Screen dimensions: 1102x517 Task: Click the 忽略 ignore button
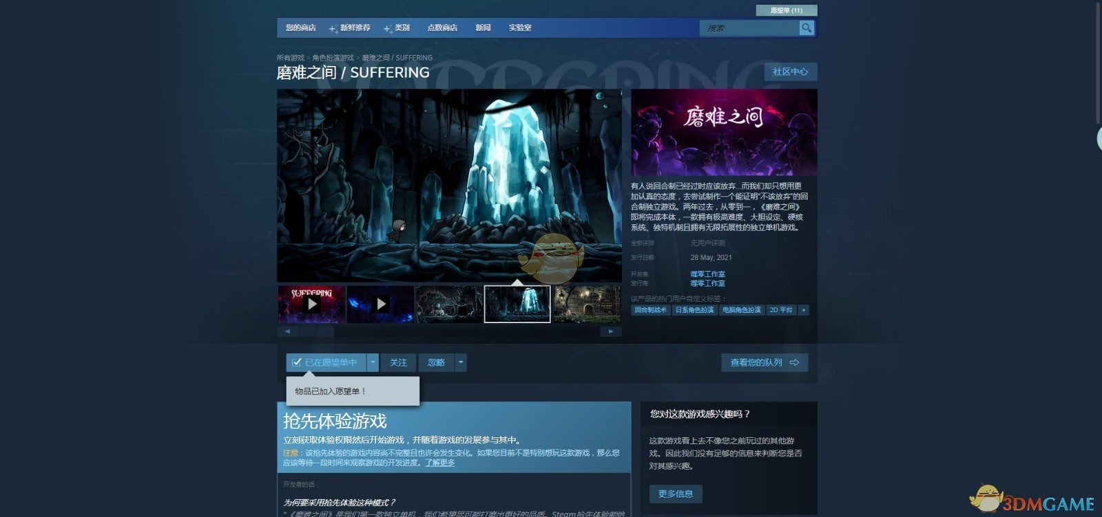coord(436,362)
